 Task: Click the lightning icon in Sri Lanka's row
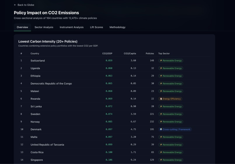(x=161, y=107)
